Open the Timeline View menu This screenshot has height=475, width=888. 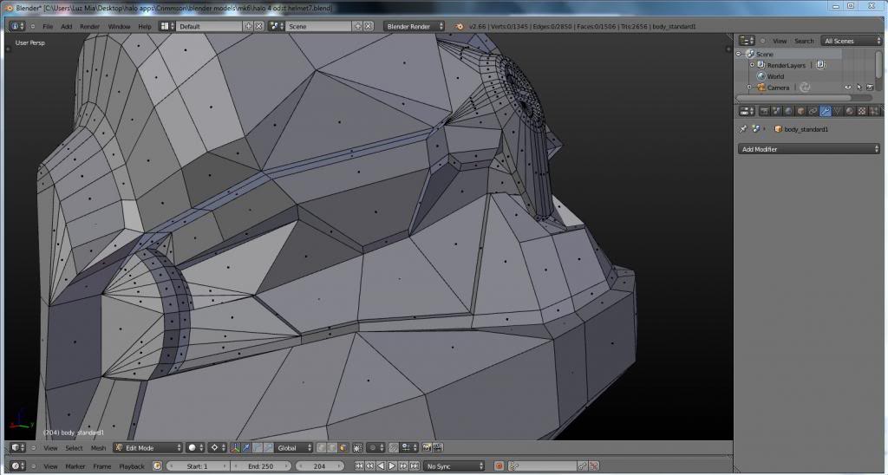(x=50, y=466)
